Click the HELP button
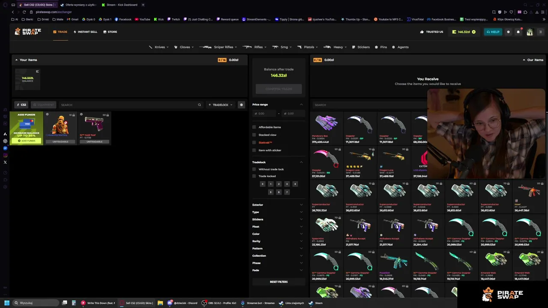This screenshot has height=308, width=548. pos(493,32)
